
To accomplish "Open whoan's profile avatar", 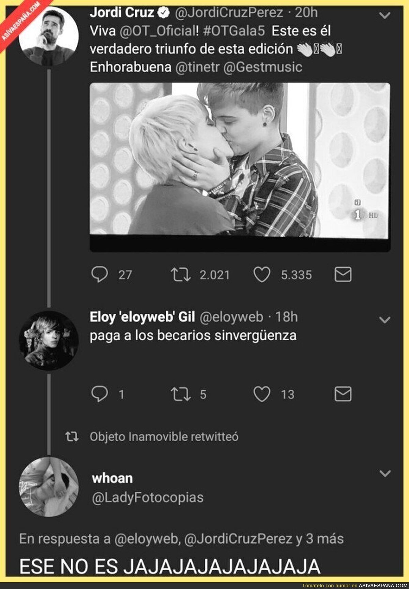I will [x=49, y=487].
